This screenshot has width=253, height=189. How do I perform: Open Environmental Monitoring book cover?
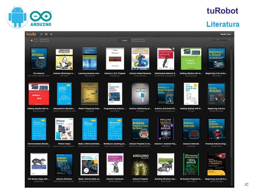(x=39, y=129)
